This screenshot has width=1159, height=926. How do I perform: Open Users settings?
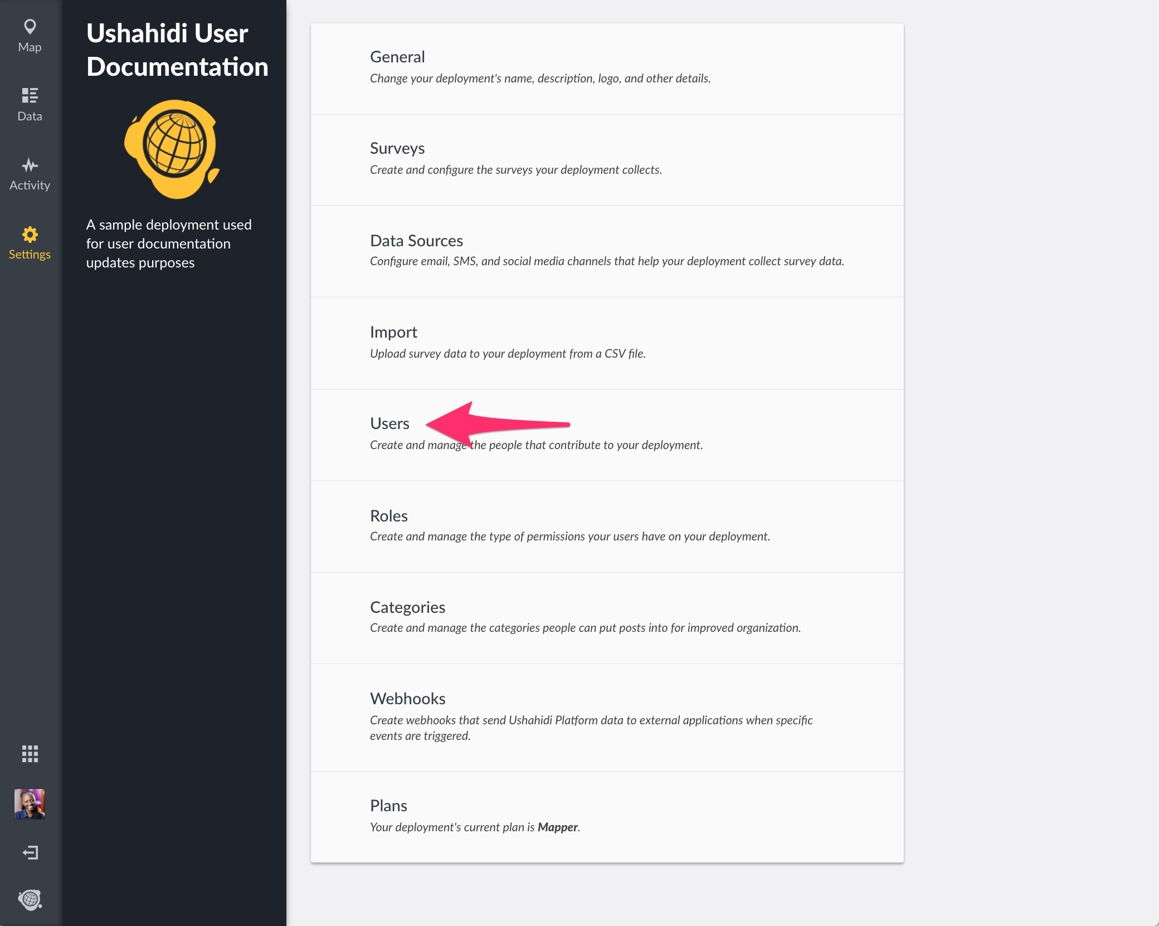click(389, 423)
